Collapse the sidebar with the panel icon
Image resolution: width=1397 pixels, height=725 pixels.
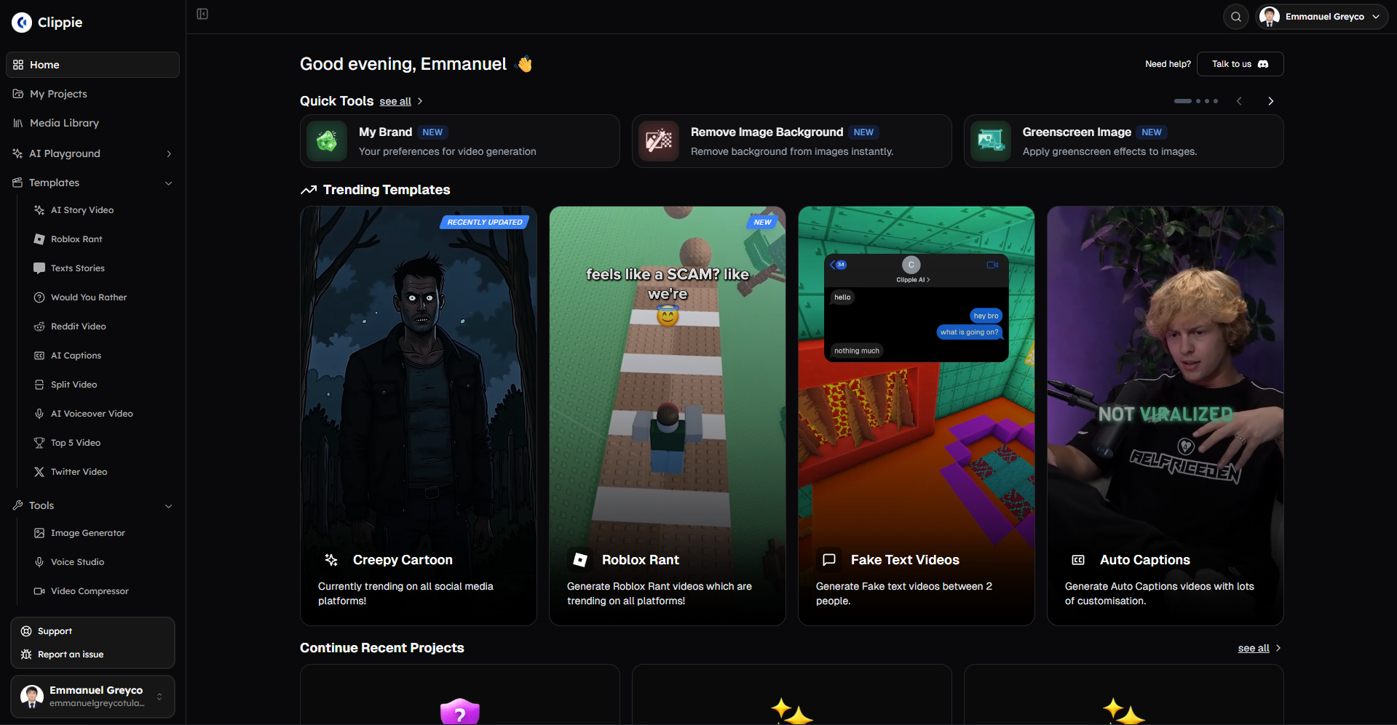(x=202, y=14)
